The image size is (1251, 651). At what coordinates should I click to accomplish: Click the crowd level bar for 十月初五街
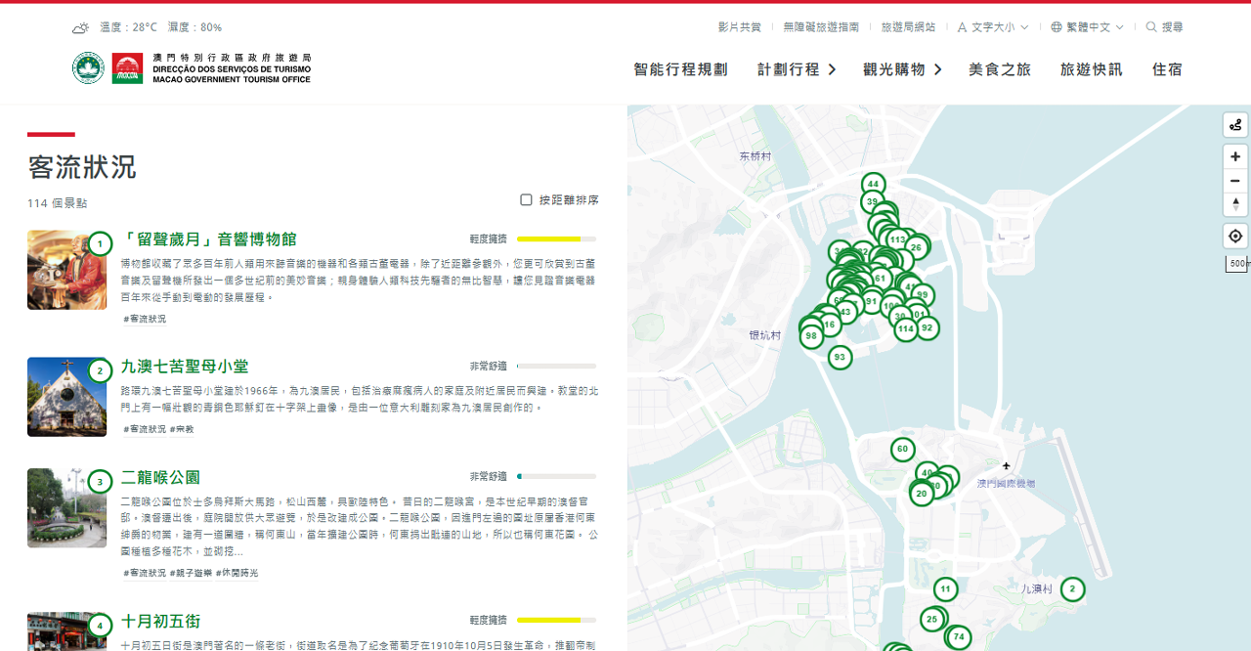pos(556,620)
